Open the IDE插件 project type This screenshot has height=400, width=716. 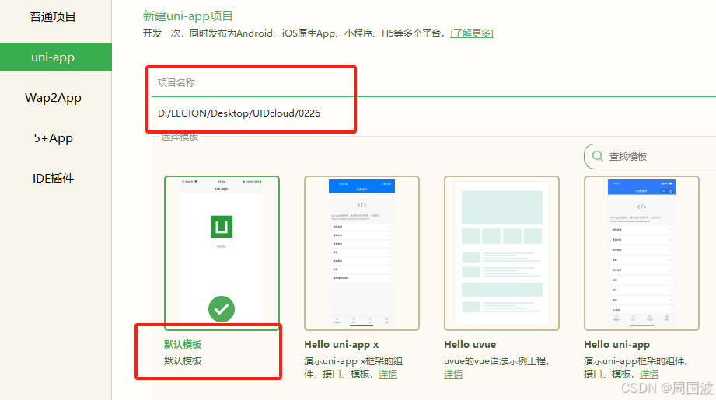pos(53,179)
